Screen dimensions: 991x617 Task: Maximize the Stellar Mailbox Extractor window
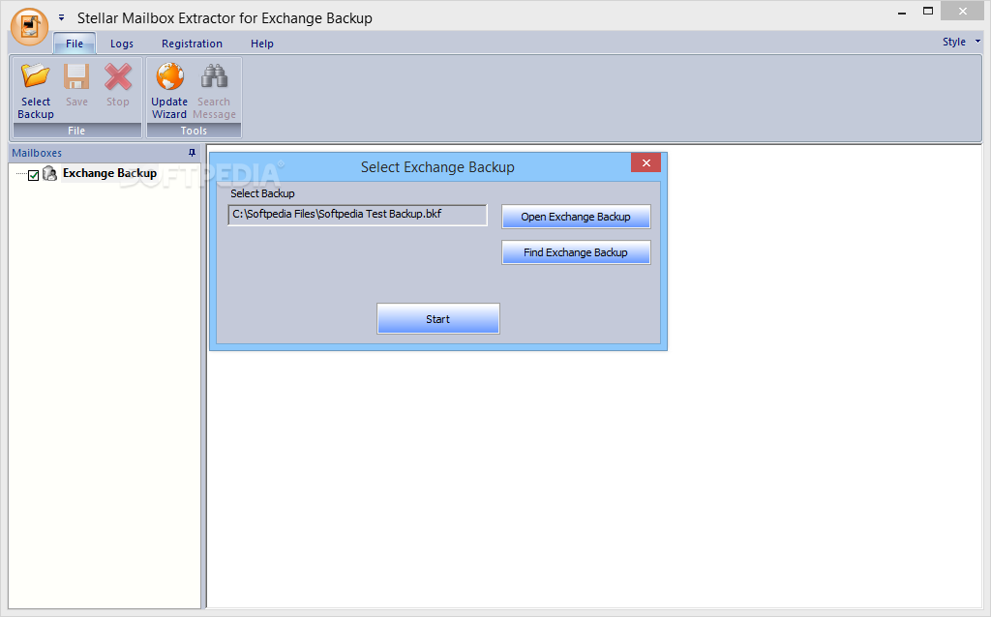[928, 11]
